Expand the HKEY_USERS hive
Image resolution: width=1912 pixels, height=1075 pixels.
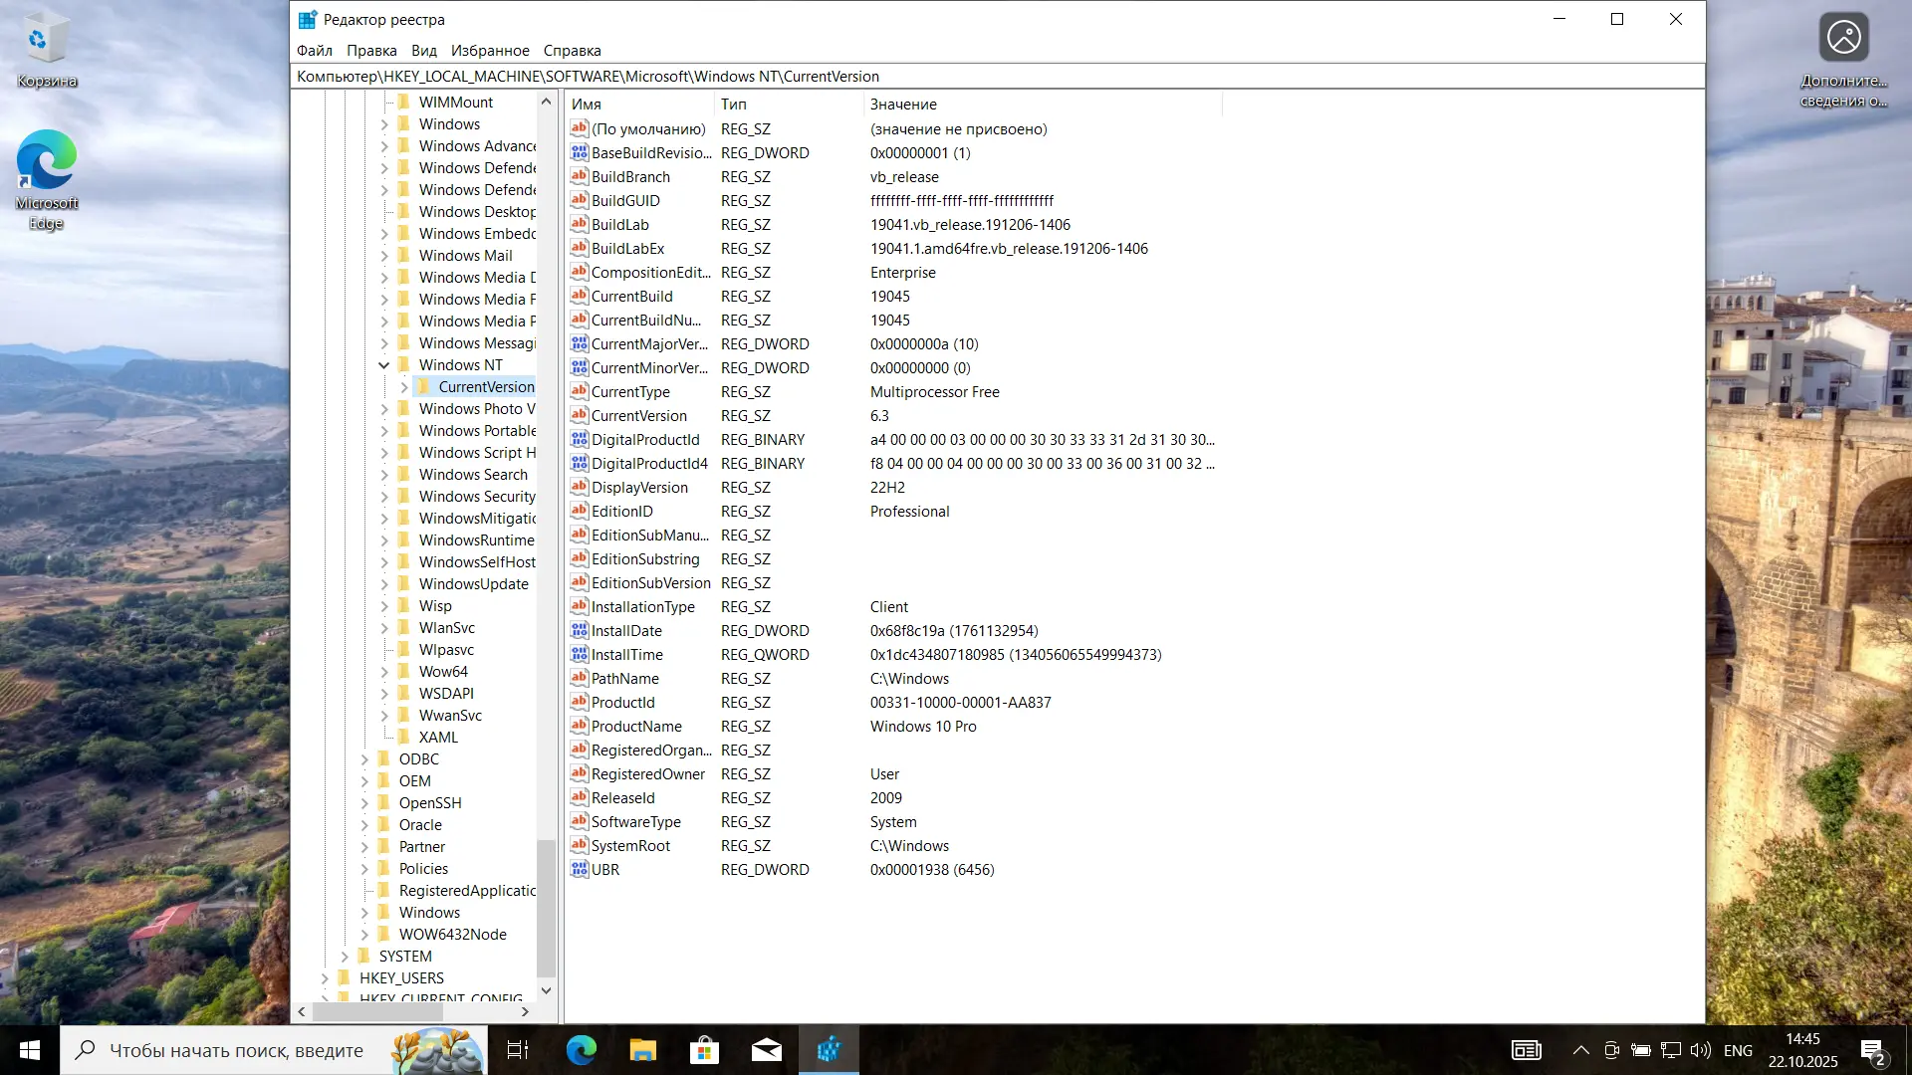coord(325,978)
